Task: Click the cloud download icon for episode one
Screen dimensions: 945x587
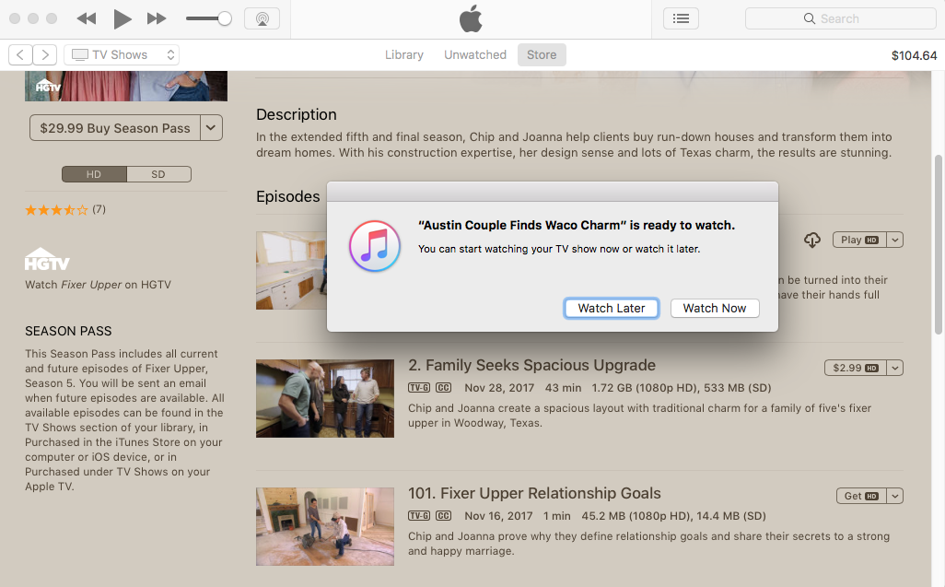Action: (x=811, y=240)
